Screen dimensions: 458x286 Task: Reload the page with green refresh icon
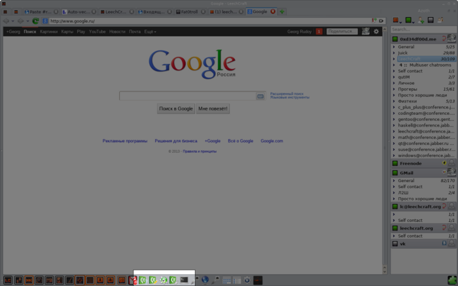(35, 21)
